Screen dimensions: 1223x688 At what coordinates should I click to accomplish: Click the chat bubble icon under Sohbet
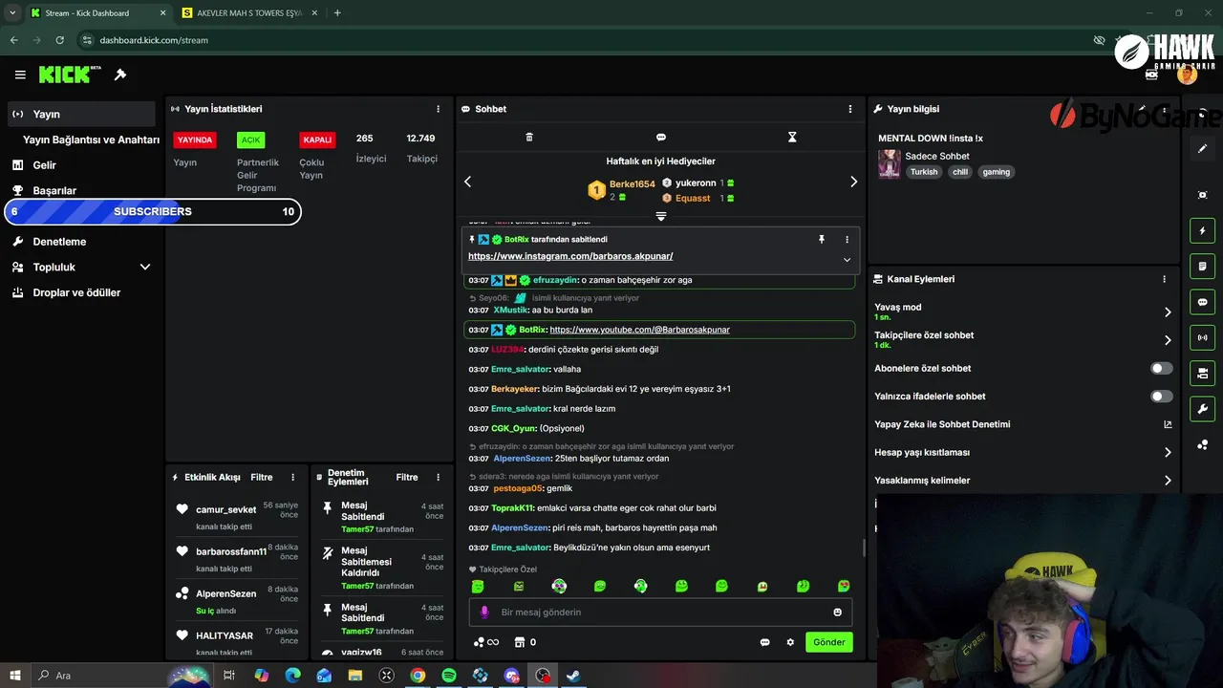661,137
